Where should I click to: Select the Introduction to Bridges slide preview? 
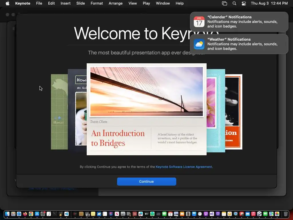pos(146,109)
